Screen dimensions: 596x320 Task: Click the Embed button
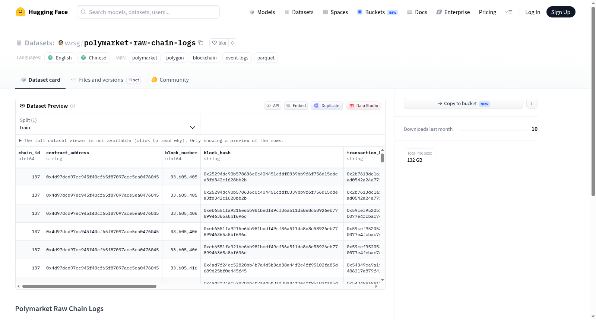[x=296, y=106]
